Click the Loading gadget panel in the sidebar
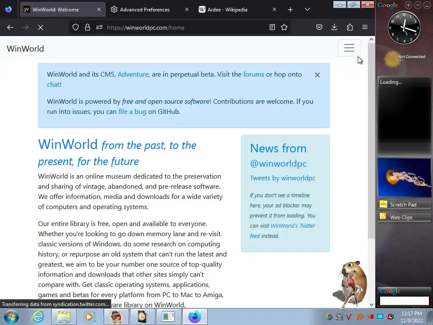This screenshot has height=325, width=433. pos(404,115)
